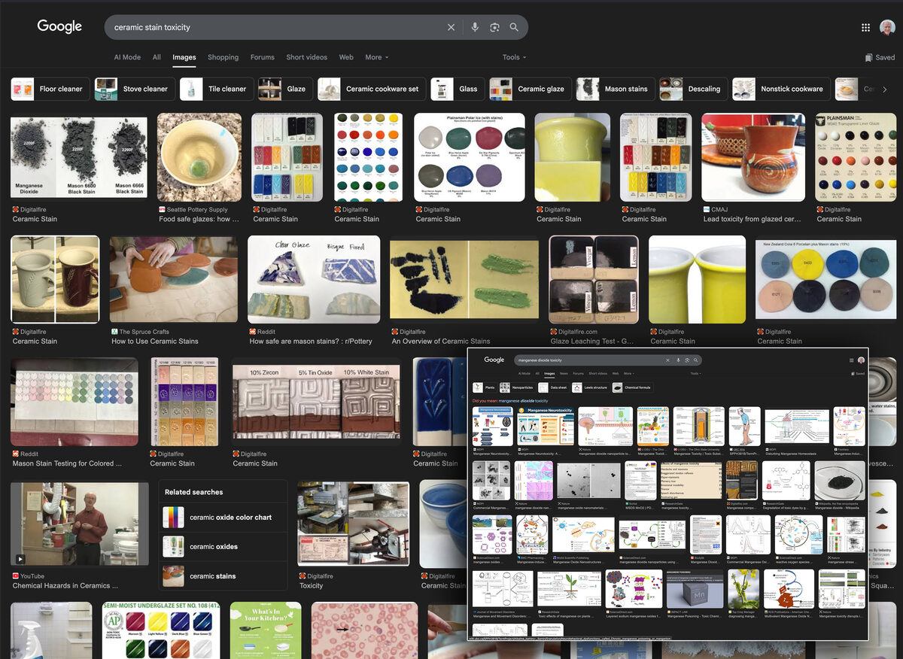This screenshot has width=903, height=659.
Task: Open 'Glaze Leaching Test' Digitalfire caption
Action: (592, 341)
